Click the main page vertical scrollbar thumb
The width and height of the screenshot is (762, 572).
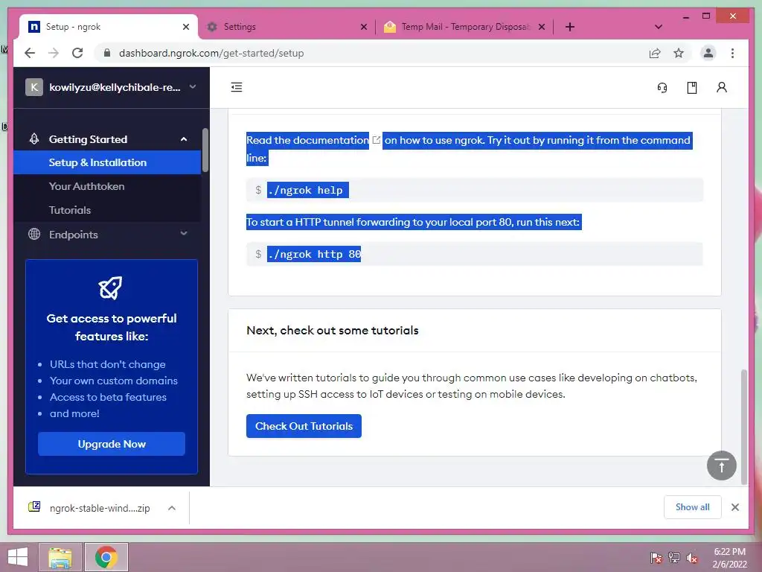click(743, 427)
